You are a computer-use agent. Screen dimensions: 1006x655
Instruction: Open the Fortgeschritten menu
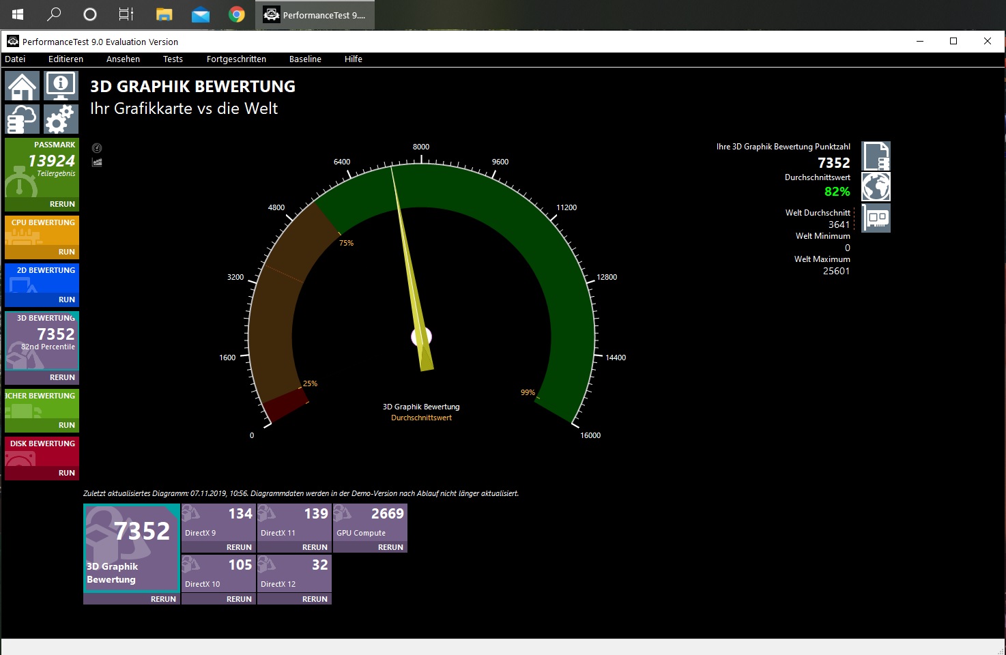click(x=236, y=59)
